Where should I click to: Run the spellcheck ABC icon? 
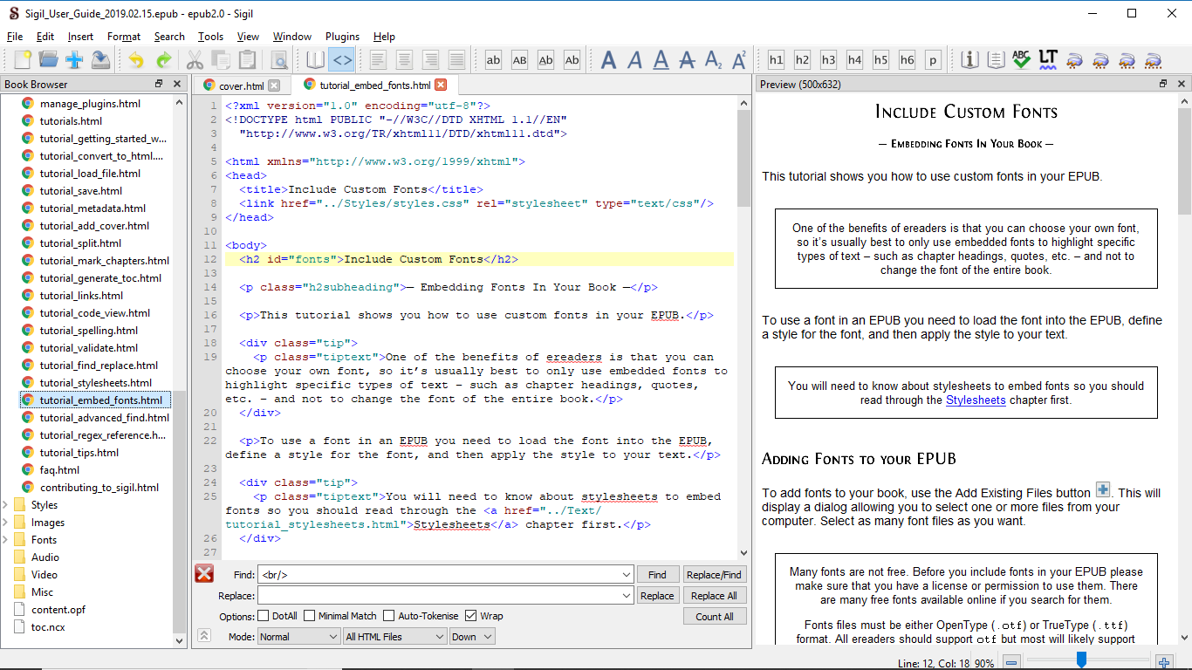(x=1022, y=60)
